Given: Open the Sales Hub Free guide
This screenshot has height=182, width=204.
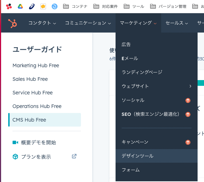Looking at the screenshot, I should [x=30, y=79].
